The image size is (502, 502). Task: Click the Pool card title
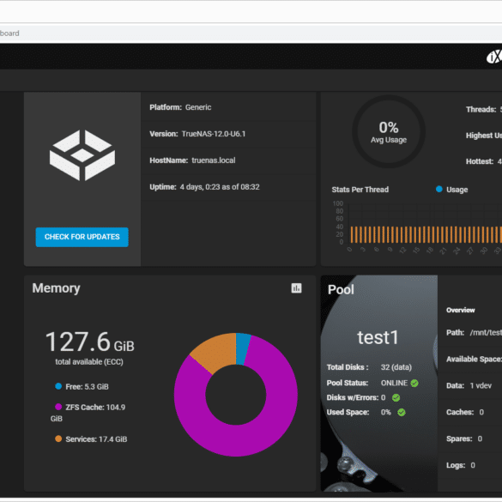[341, 290]
